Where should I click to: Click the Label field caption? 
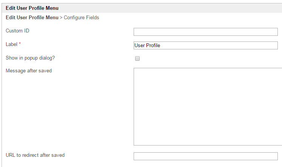pyautogui.click(x=11, y=44)
